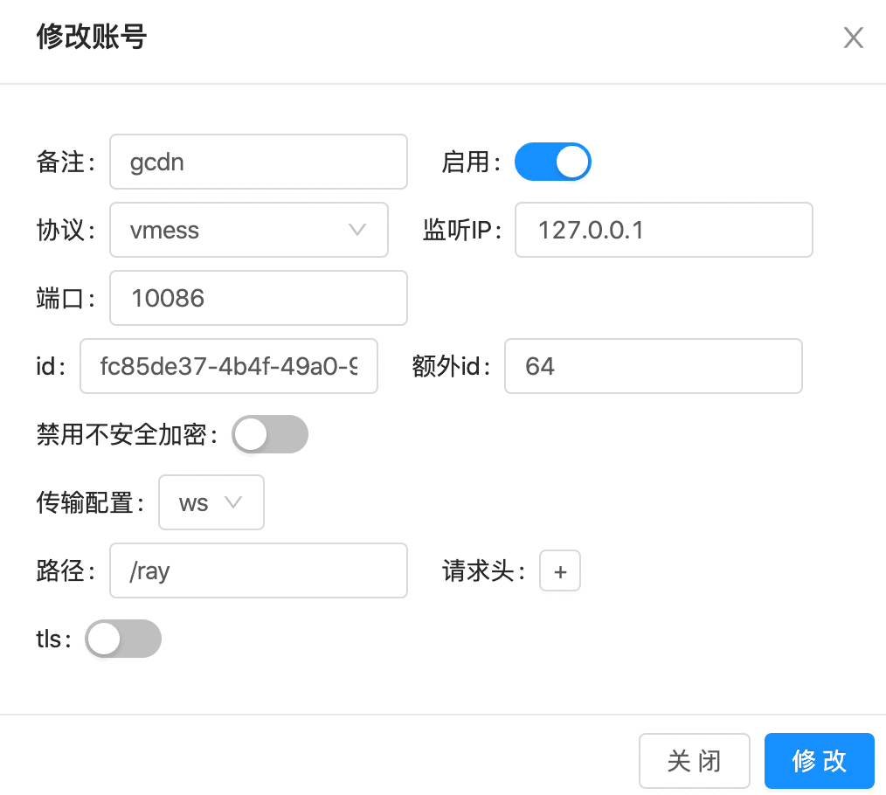Add a request header with the + icon
Image resolution: width=886 pixels, height=795 pixels.
tap(560, 571)
